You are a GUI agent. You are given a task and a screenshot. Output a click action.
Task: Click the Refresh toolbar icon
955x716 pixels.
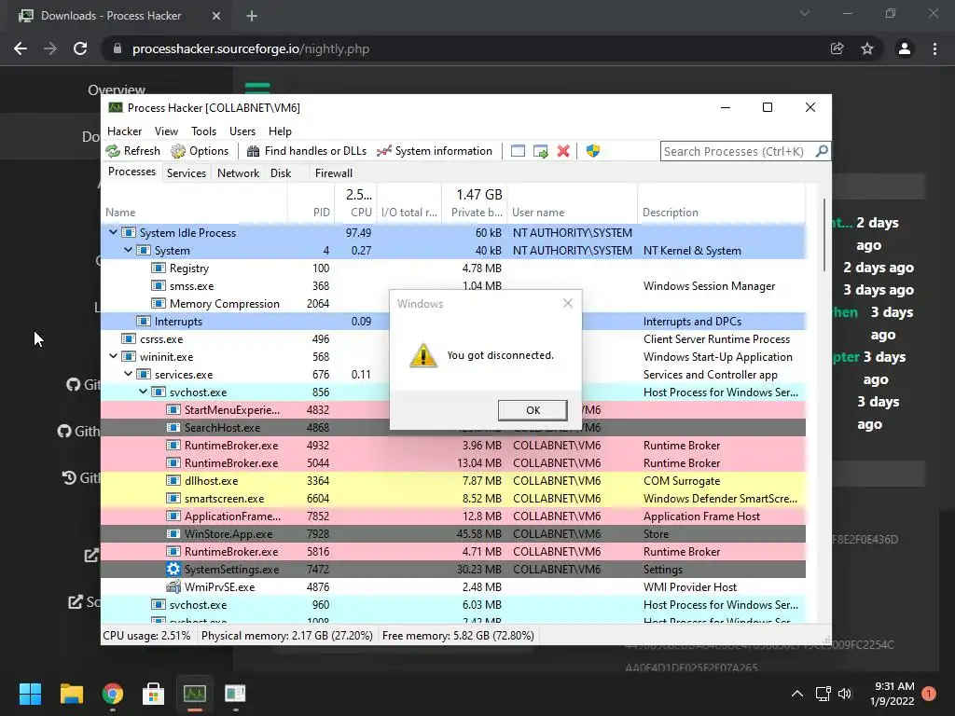click(113, 151)
